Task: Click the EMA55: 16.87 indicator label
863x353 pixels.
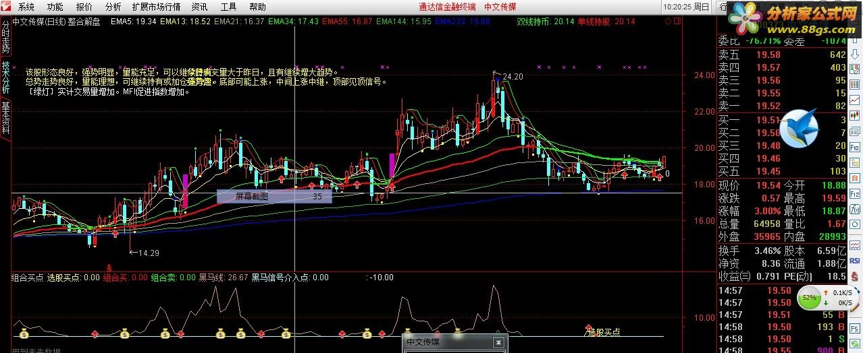Action: pyautogui.click(x=347, y=22)
